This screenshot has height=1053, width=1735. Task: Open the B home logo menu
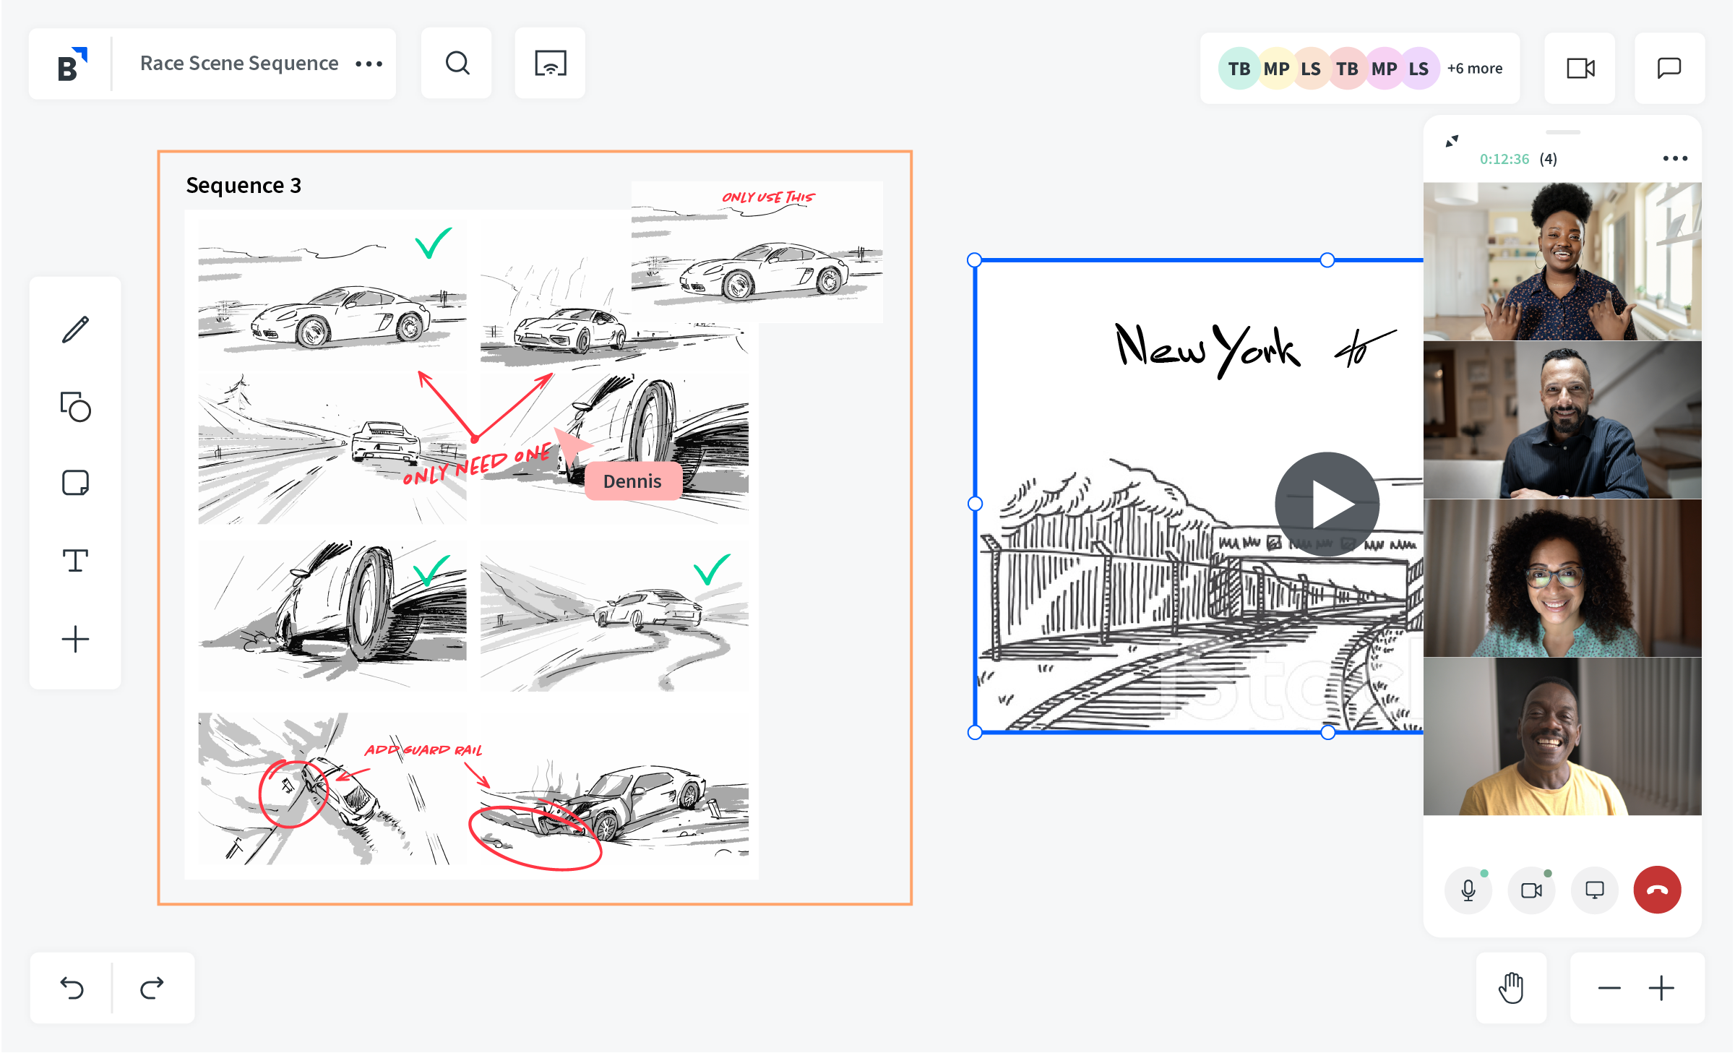tap(72, 65)
